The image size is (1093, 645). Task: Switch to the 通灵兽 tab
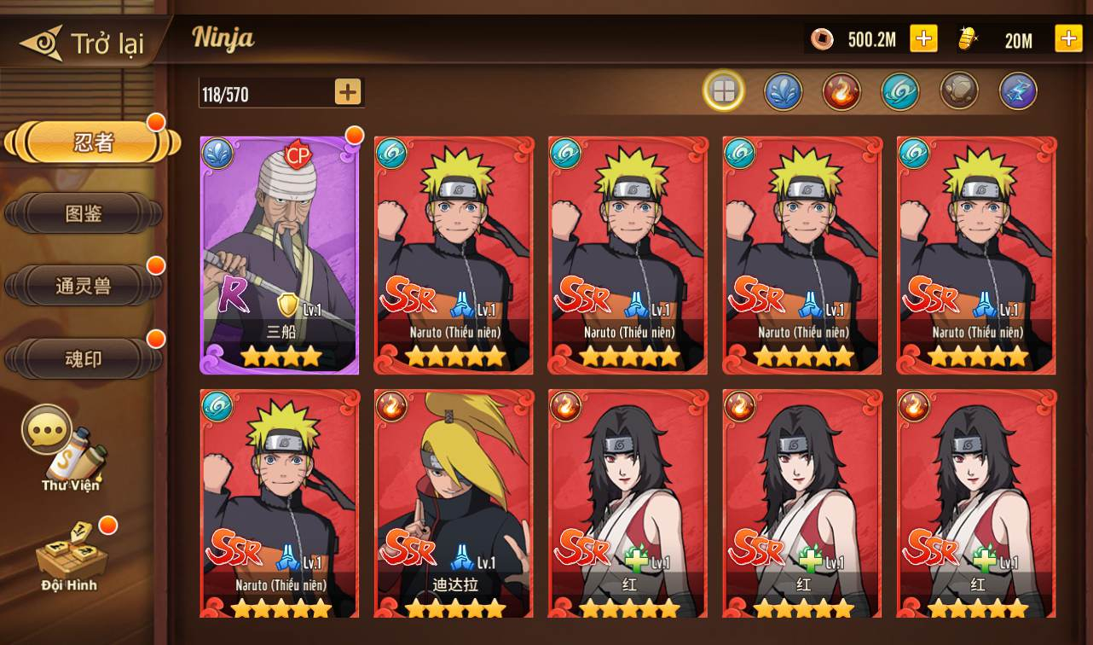point(84,286)
